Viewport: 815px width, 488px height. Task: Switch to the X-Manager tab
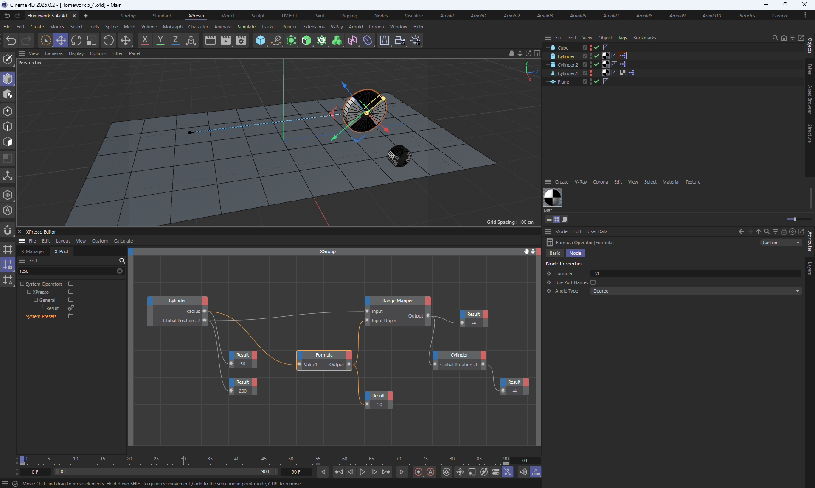point(33,251)
